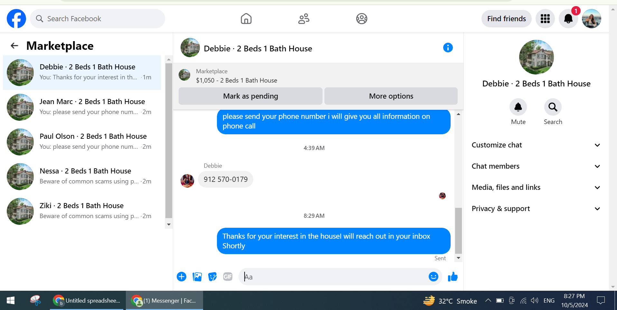Open the conversation information icon
The image size is (617, 310).
pyautogui.click(x=448, y=48)
